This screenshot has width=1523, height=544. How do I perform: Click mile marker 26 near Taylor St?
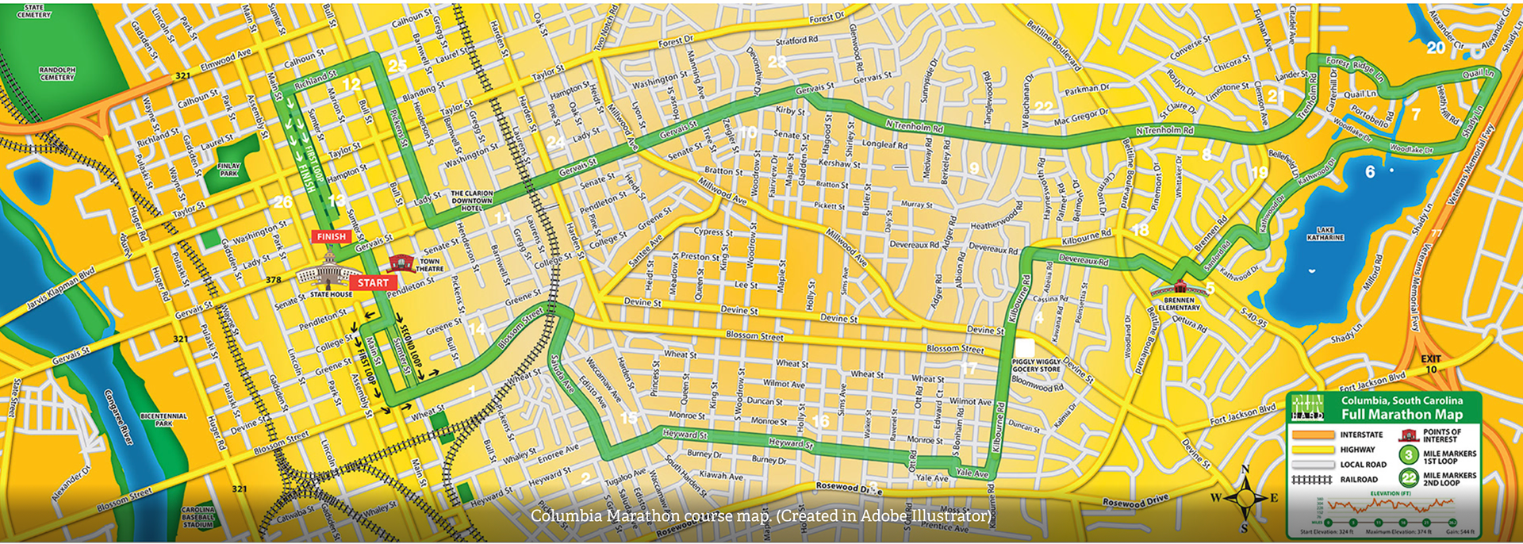click(x=283, y=201)
